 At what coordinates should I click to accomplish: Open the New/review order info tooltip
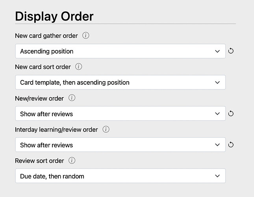tap(72, 98)
